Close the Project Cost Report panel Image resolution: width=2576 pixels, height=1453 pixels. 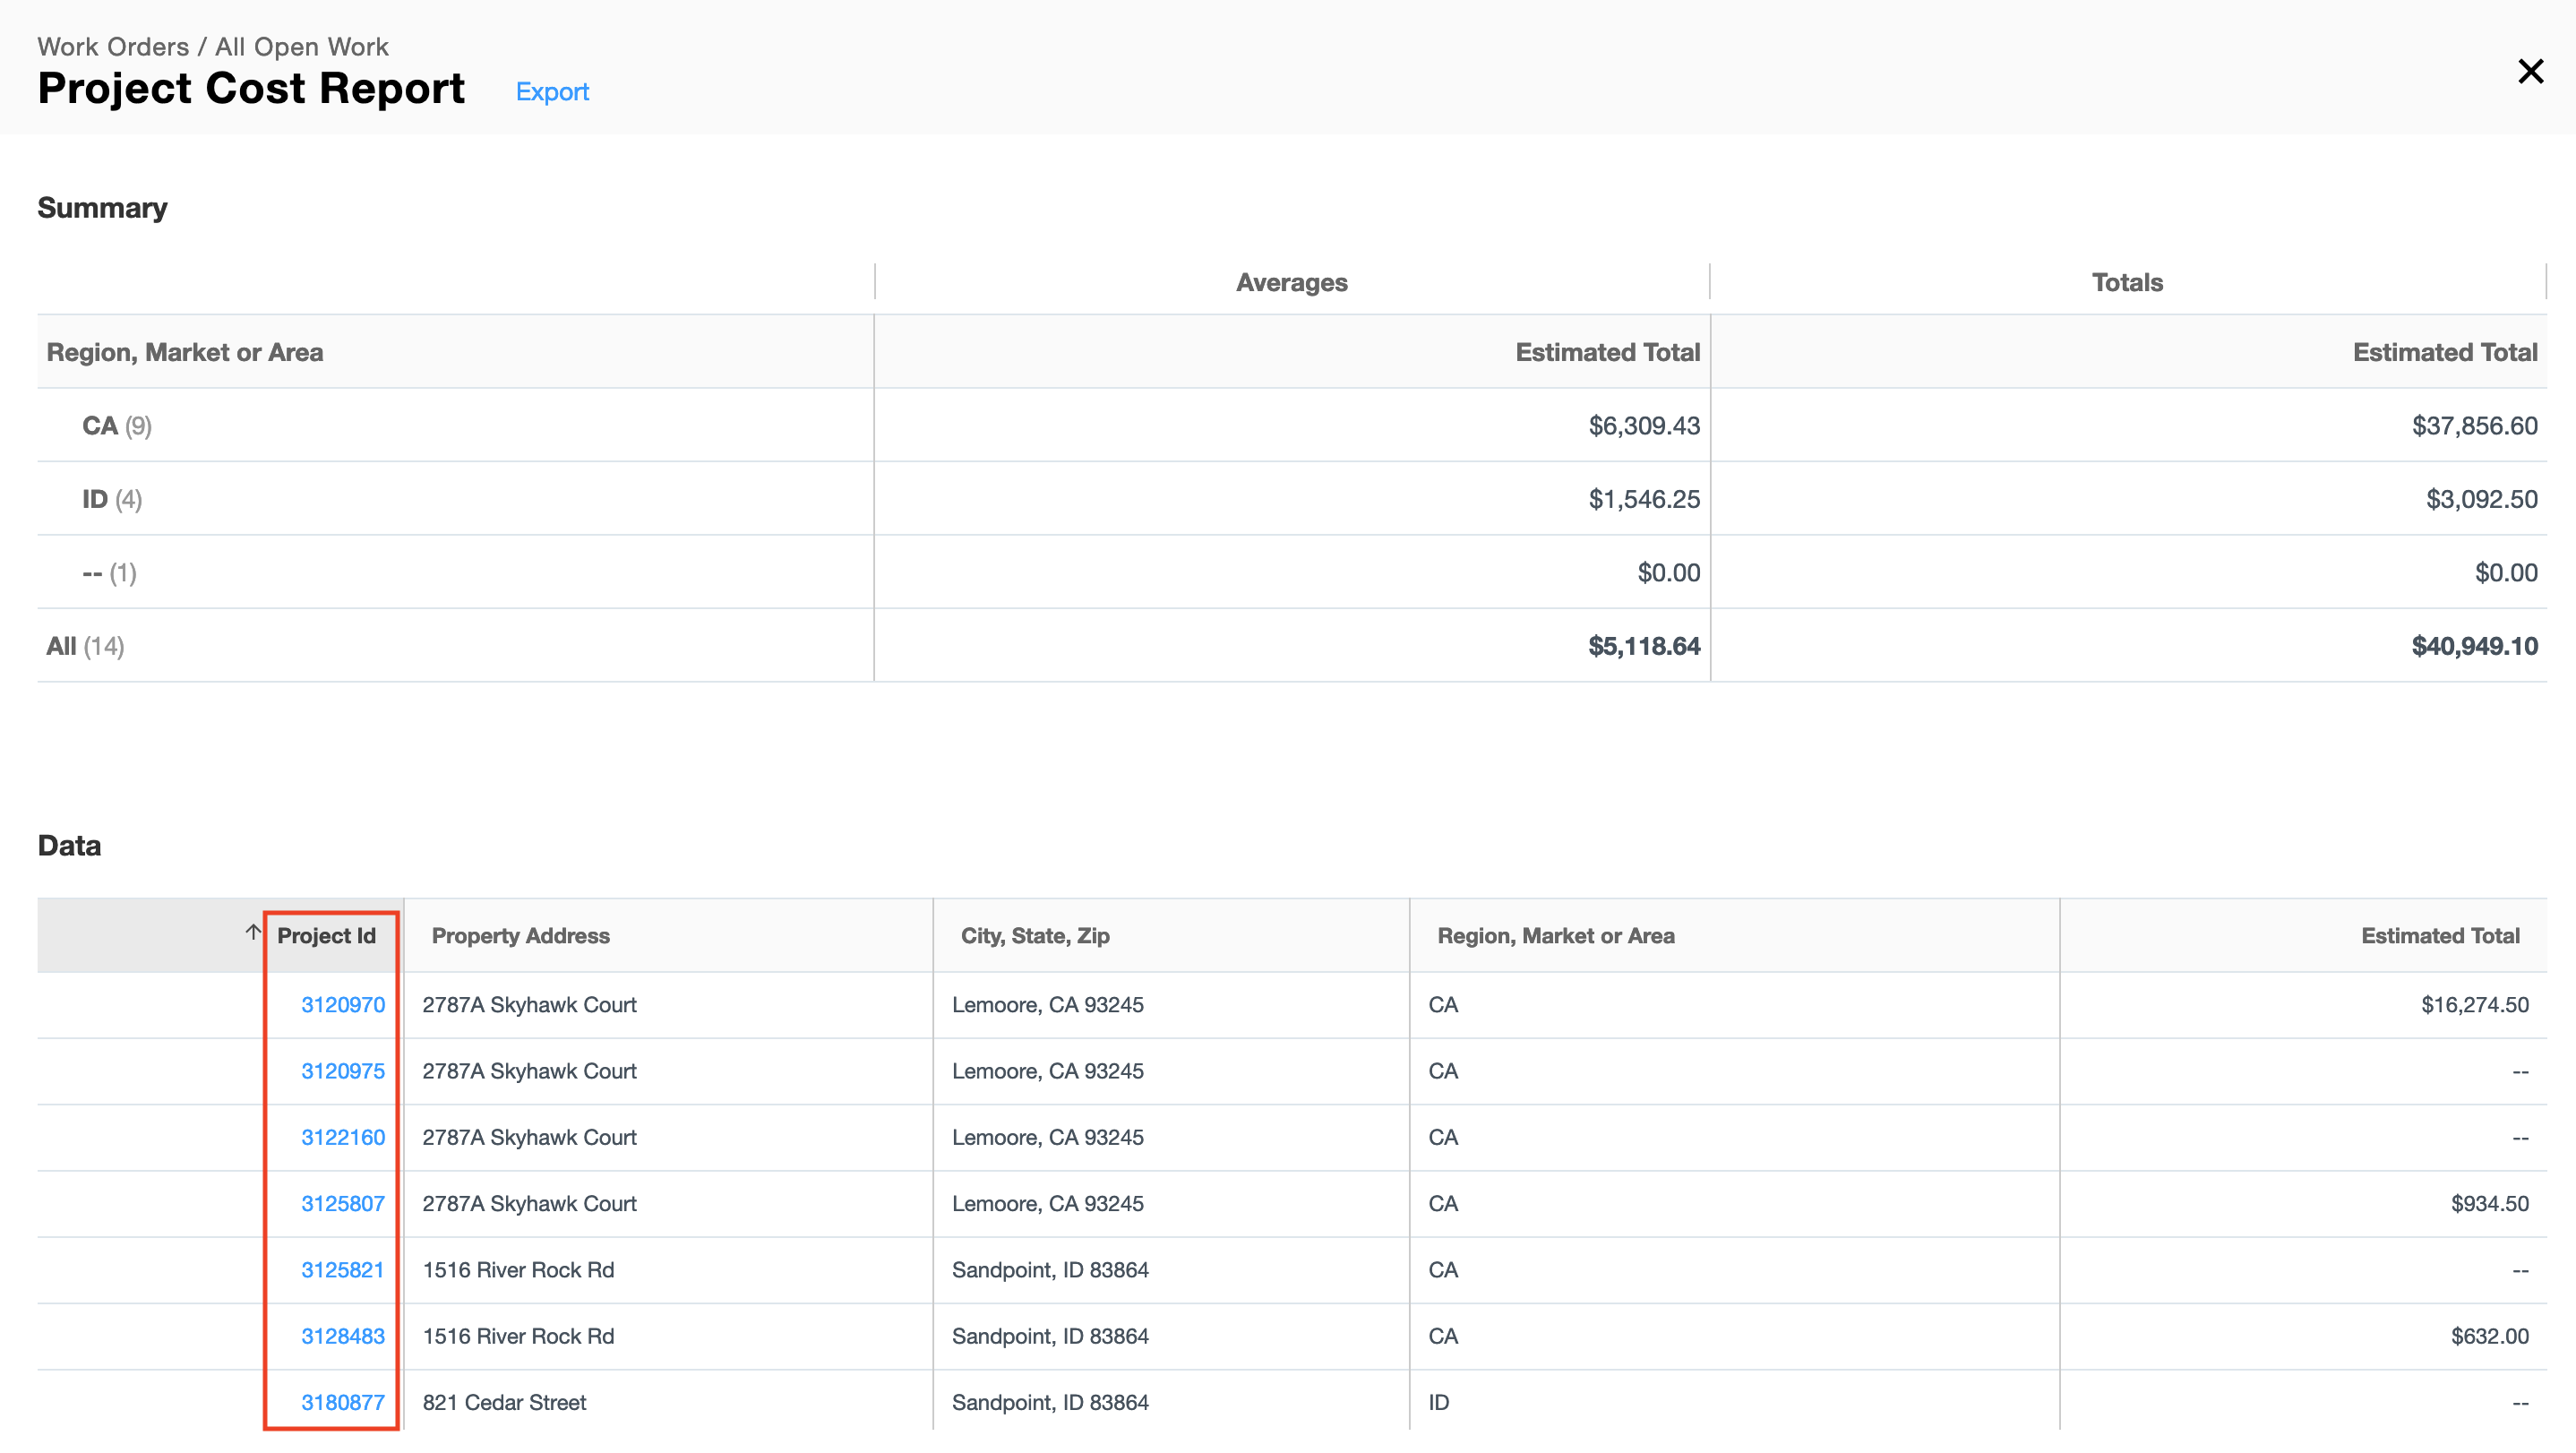[2529, 71]
